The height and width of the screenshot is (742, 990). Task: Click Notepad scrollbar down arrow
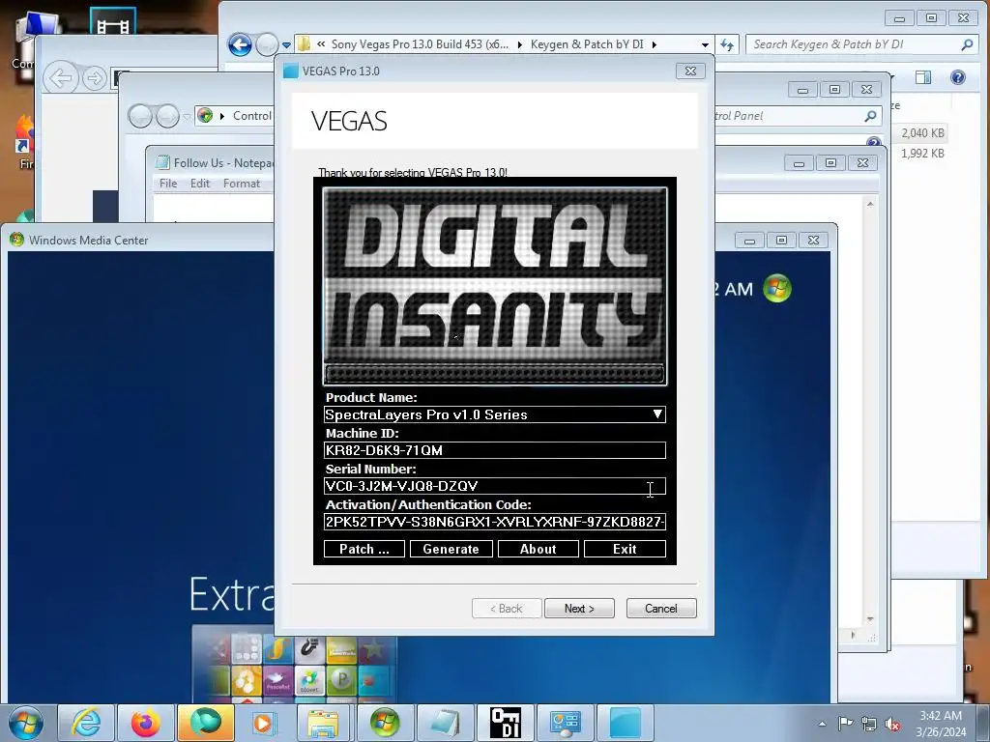(870, 619)
